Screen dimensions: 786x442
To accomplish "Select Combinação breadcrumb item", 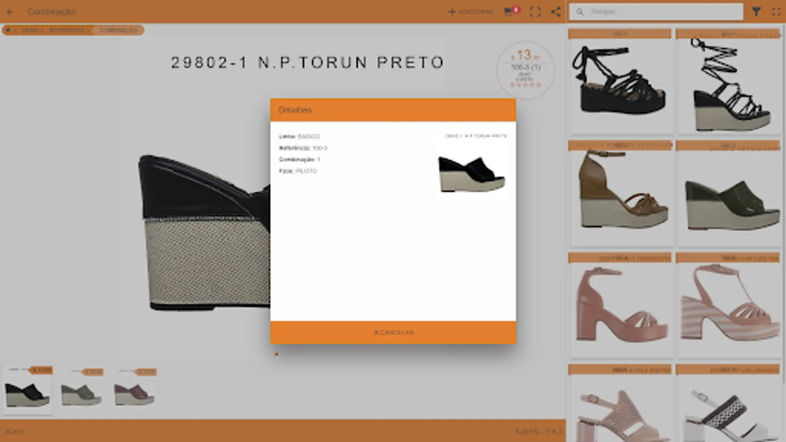I will pyautogui.click(x=118, y=30).
